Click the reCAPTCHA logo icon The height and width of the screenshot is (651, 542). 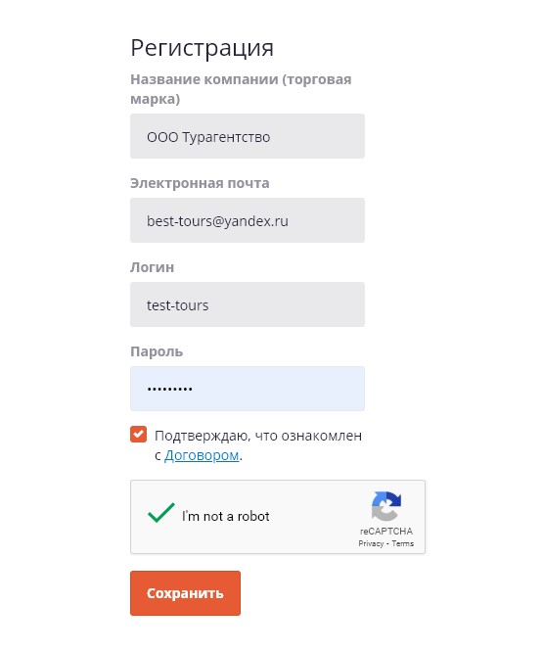coord(386,506)
